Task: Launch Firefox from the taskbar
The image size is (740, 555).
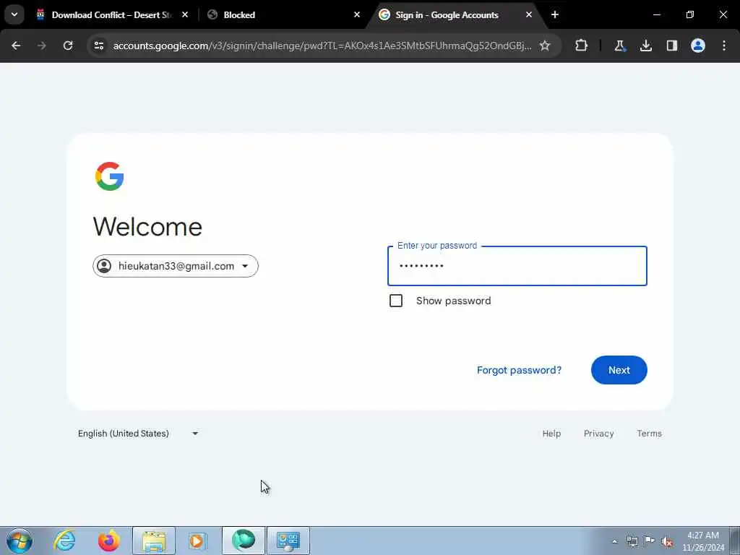Action: [x=109, y=541]
